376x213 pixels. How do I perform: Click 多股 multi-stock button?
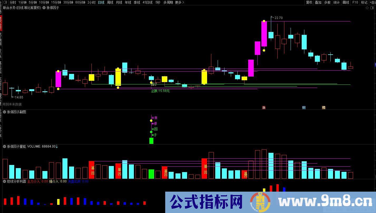327,2
